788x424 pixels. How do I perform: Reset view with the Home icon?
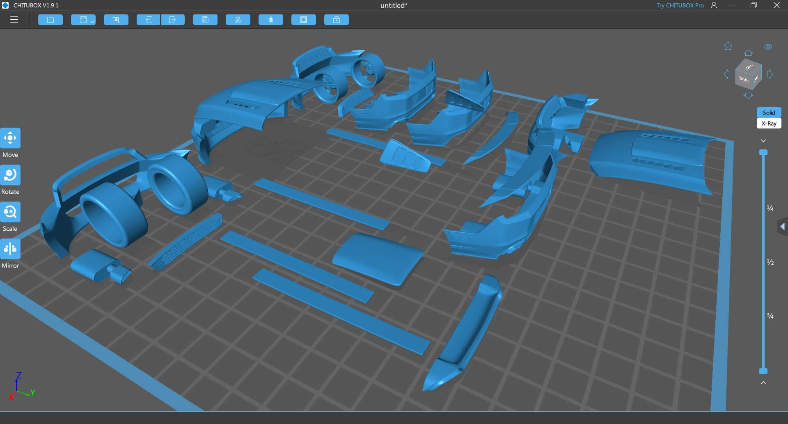point(728,46)
